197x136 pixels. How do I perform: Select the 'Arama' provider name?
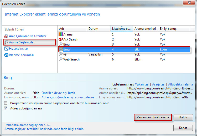pos(68,34)
